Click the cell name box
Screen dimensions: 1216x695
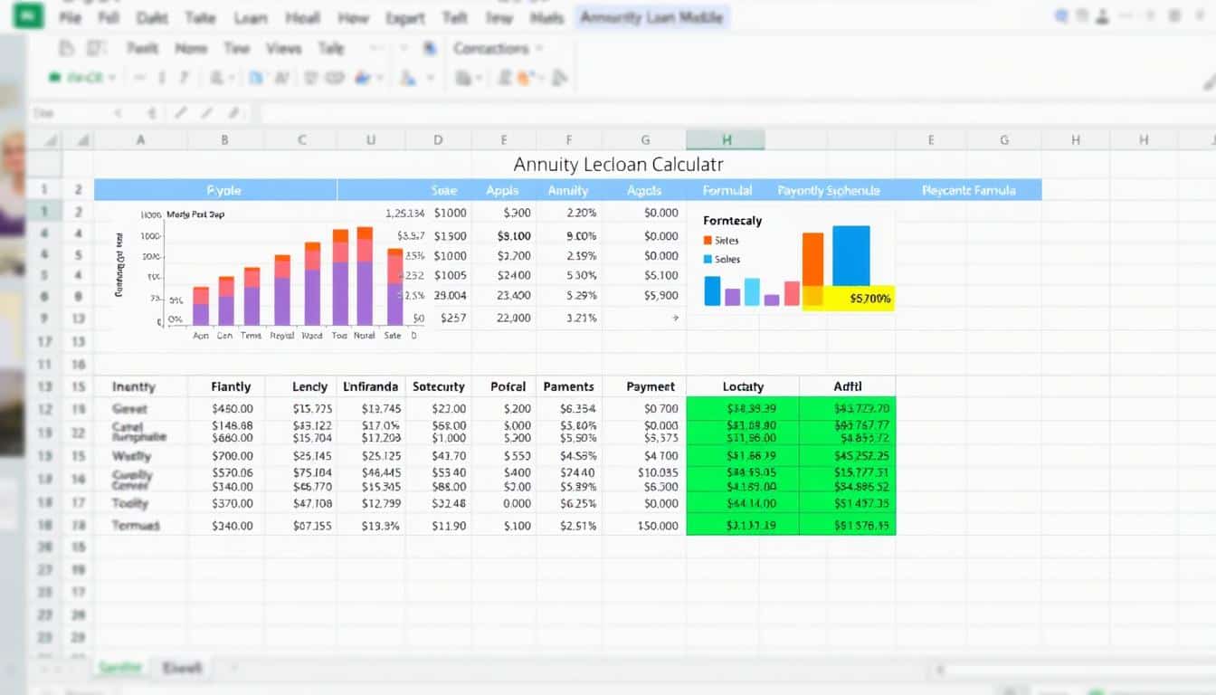(x=68, y=113)
